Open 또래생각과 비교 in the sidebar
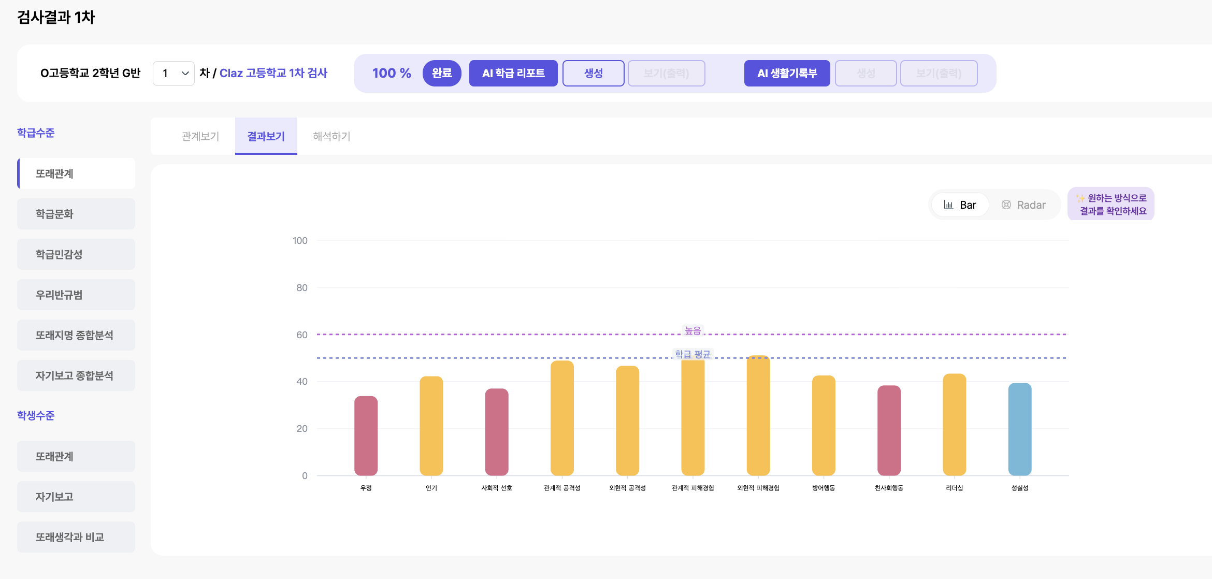 tap(76, 537)
